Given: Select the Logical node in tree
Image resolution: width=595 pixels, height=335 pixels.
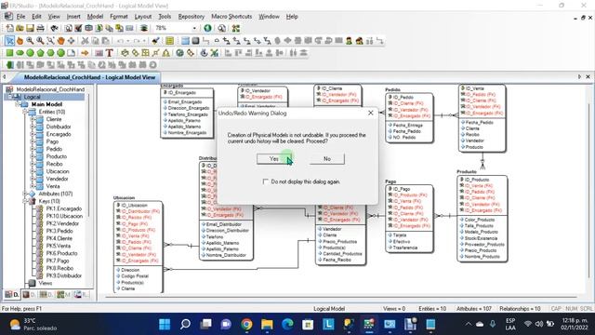Looking at the screenshot, I should 32,97.
